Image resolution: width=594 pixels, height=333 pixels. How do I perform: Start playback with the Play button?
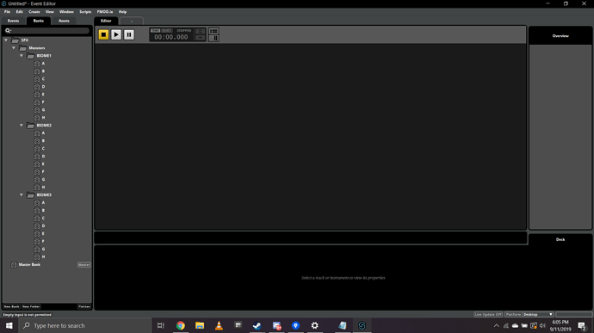coord(116,34)
